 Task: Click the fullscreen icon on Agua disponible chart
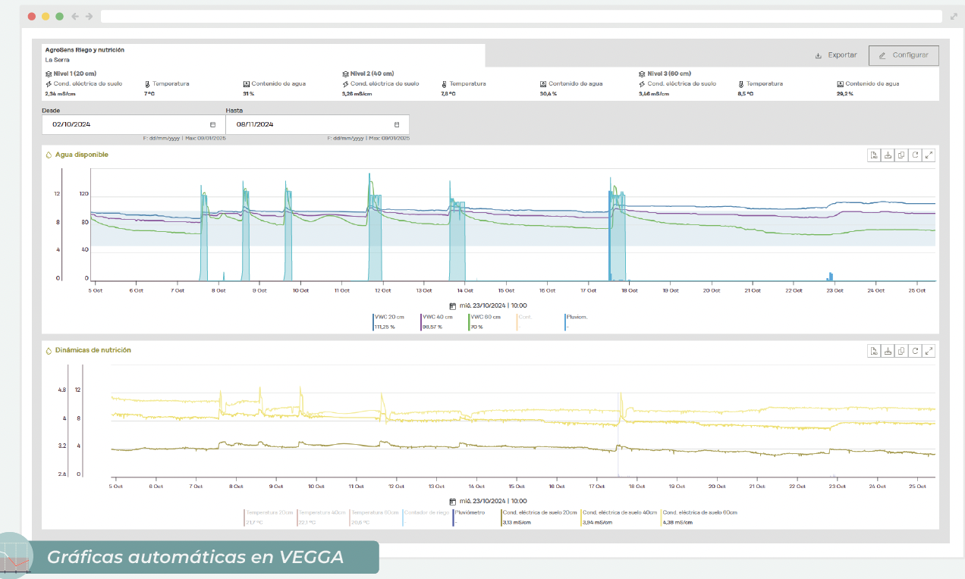pyautogui.click(x=929, y=155)
